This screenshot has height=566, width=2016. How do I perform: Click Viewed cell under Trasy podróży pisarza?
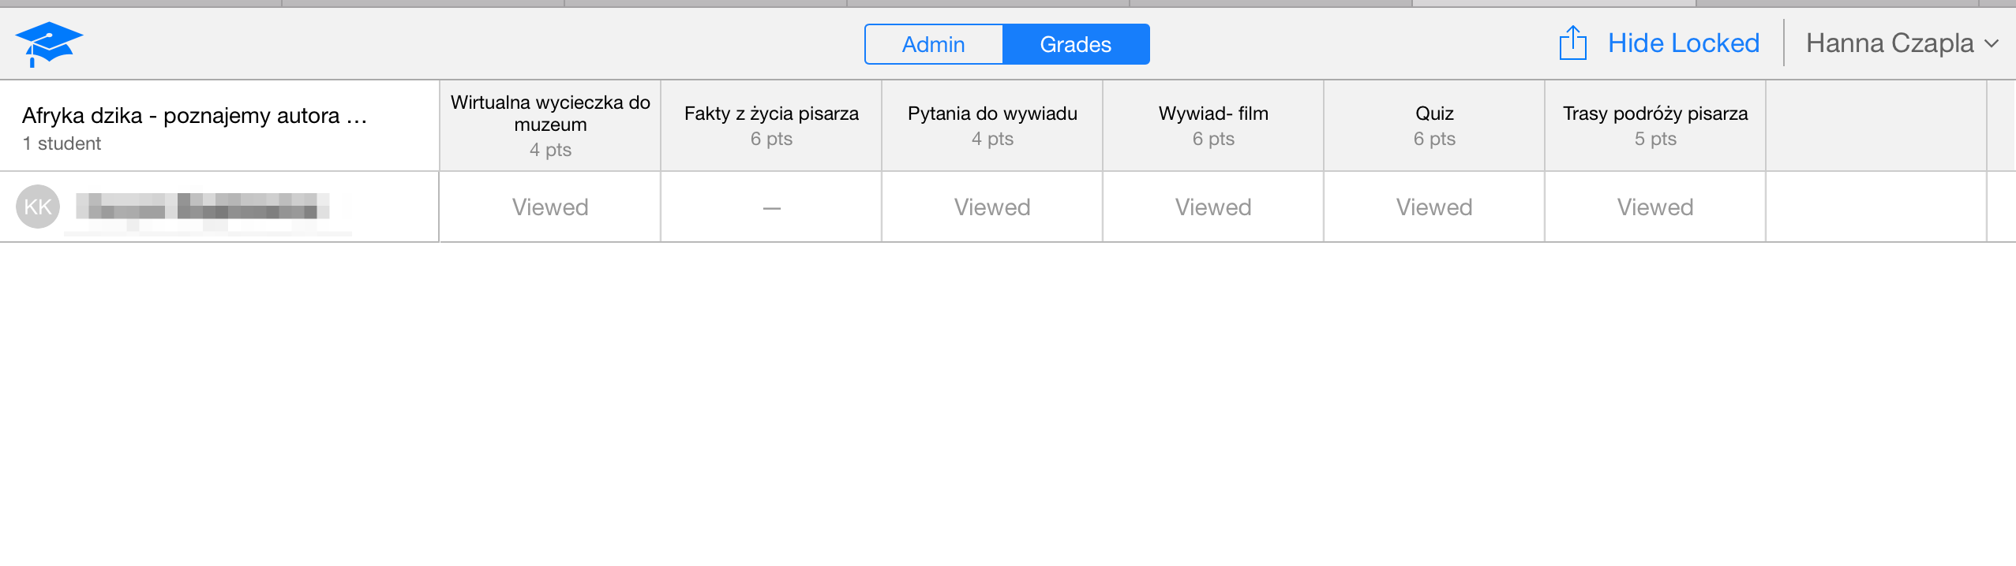1655,207
